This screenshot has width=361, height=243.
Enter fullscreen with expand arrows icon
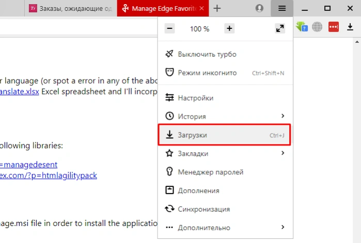[x=280, y=28]
